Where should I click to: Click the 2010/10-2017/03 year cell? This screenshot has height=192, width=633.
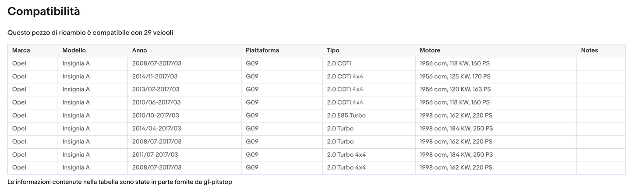[155, 115]
